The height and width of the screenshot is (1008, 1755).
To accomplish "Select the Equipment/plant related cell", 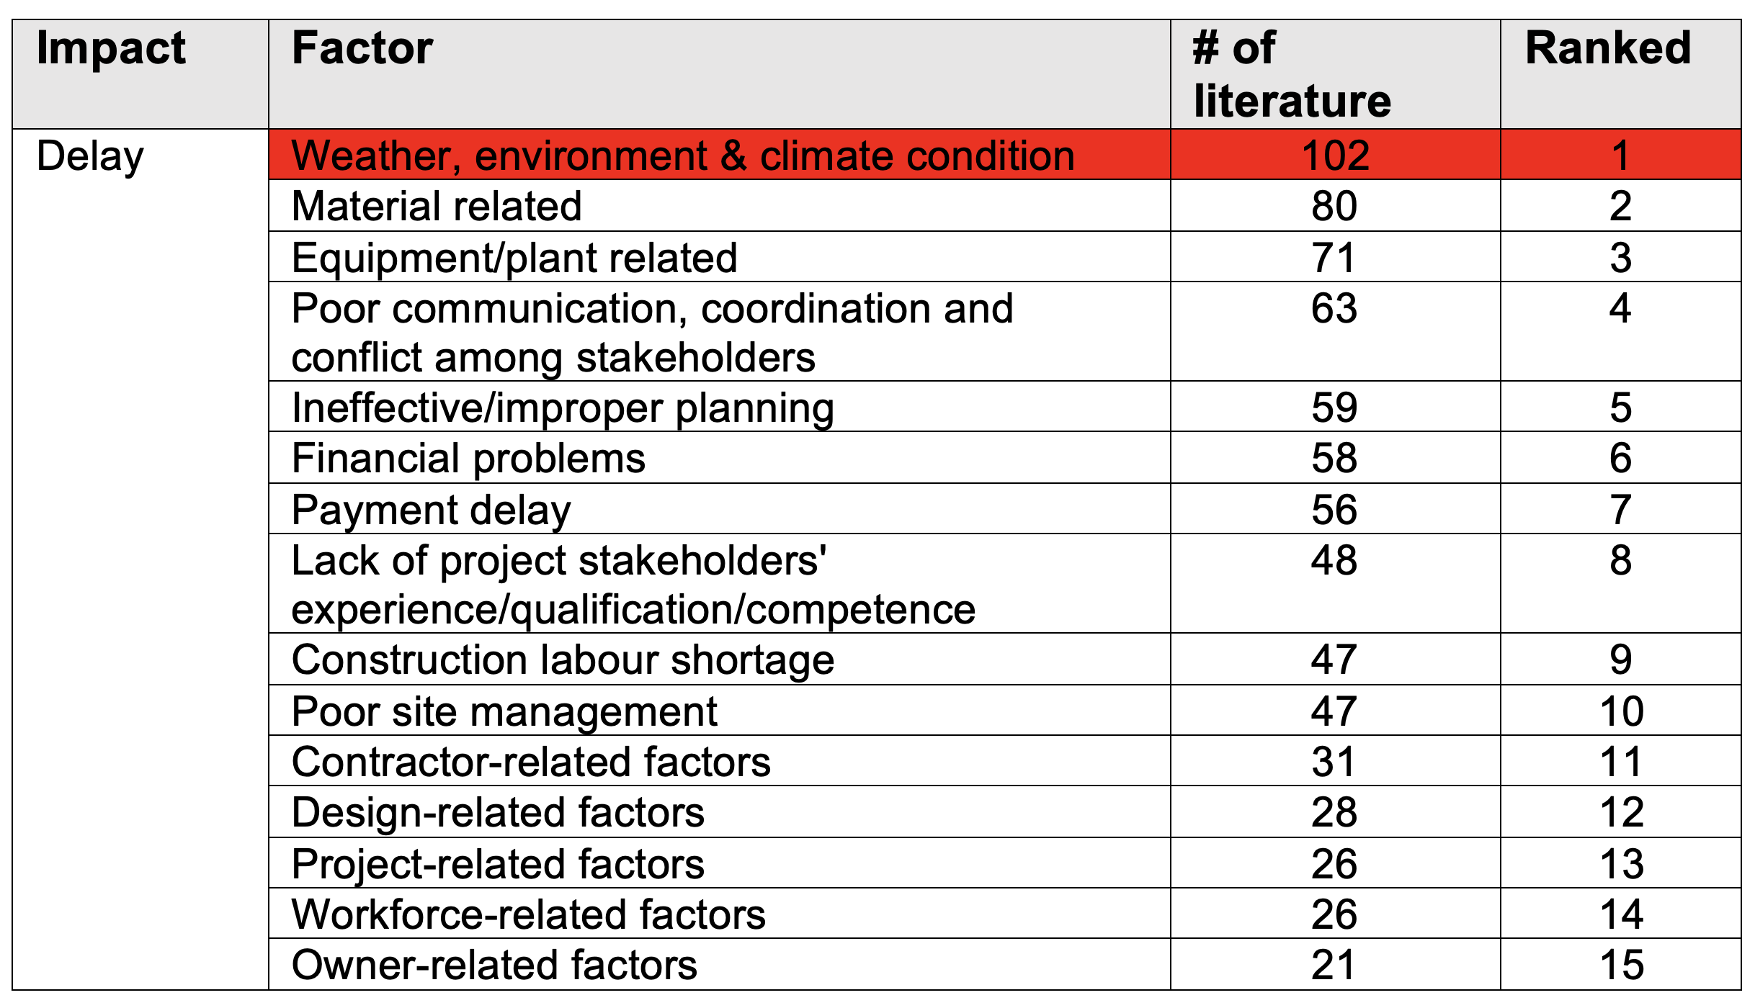I will point(514,258).
